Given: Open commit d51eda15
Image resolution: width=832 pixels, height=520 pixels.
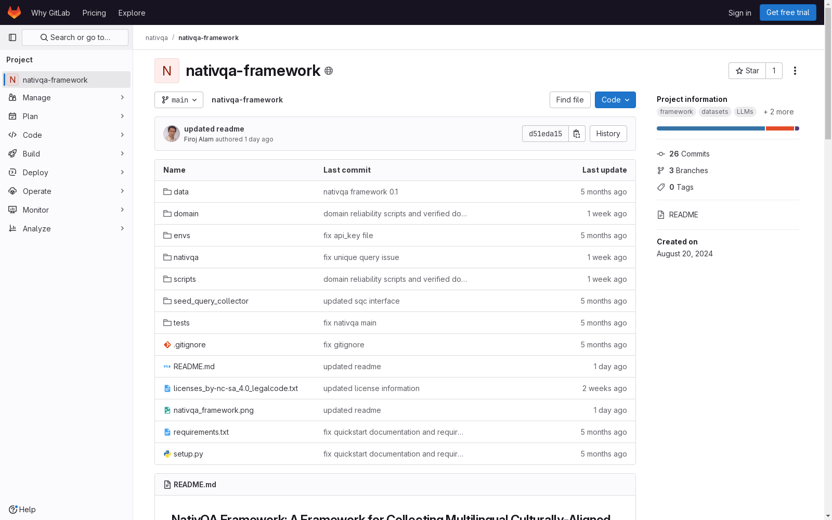Looking at the screenshot, I should point(545,134).
